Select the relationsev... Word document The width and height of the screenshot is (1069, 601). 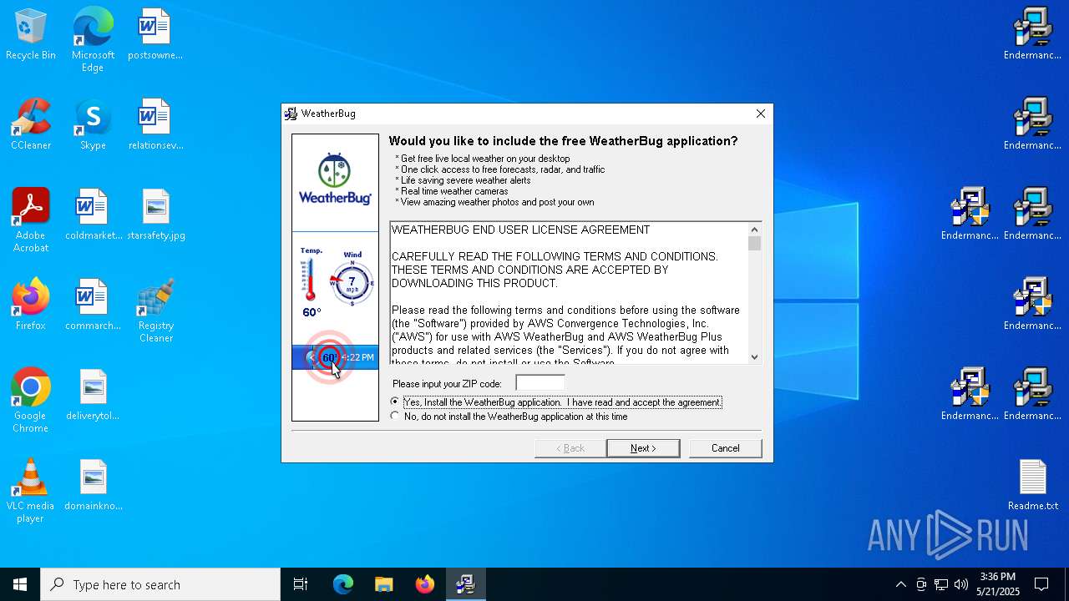pos(155,125)
